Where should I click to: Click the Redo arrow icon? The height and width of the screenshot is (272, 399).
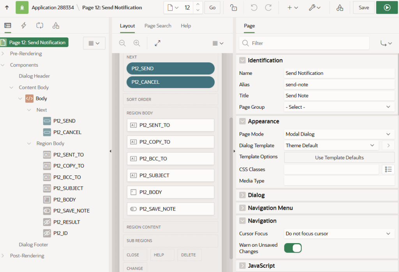[x=268, y=7]
